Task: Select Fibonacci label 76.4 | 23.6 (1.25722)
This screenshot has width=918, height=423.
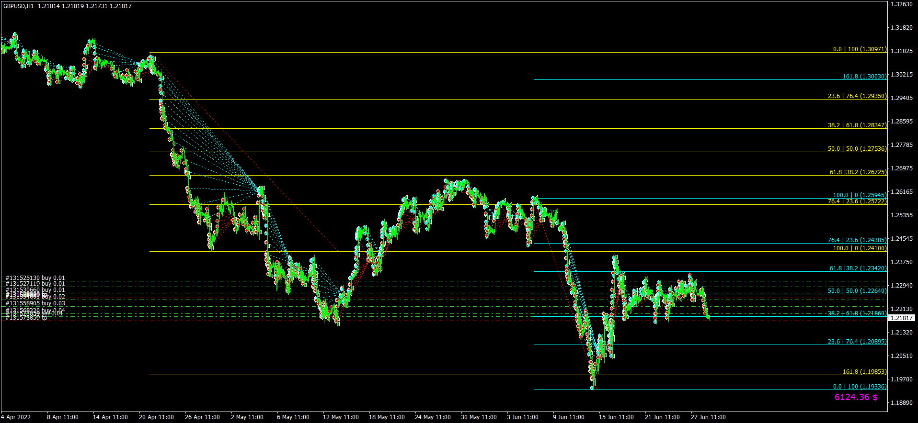Action: (857, 201)
